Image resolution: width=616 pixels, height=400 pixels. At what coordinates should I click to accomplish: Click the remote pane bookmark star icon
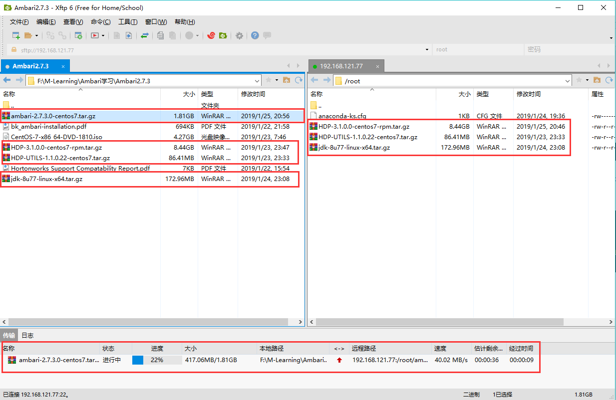579,80
